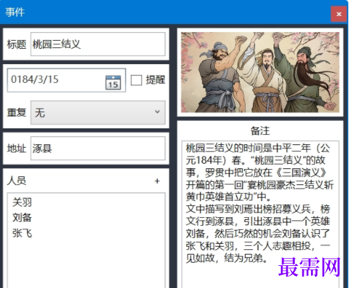
Task: Open the 重复 repeat dropdown
Action: click(x=98, y=112)
